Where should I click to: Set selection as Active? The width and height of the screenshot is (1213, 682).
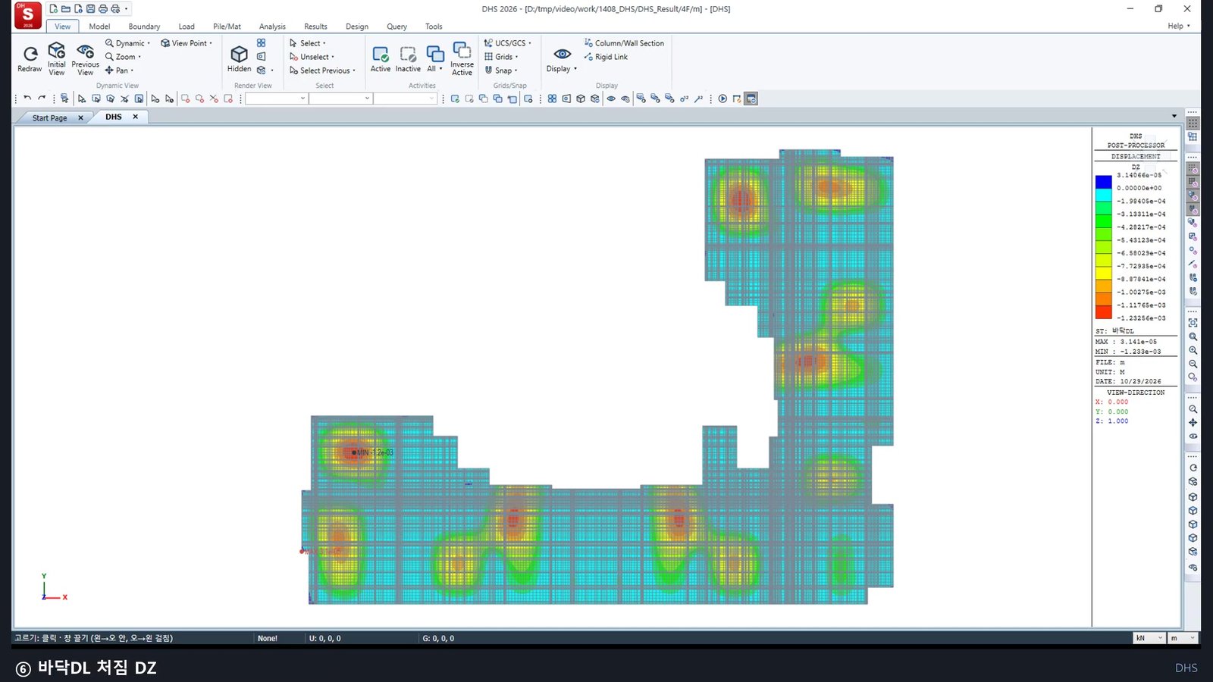pos(381,58)
